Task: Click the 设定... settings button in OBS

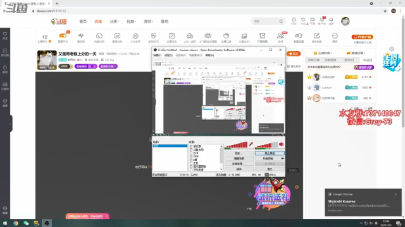Action: point(239,153)
